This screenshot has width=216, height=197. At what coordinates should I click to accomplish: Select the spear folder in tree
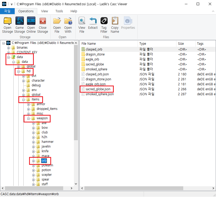click(45, 179)
